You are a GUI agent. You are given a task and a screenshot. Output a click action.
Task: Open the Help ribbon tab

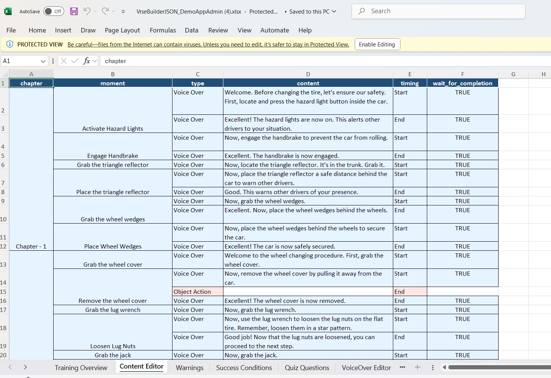305,30
